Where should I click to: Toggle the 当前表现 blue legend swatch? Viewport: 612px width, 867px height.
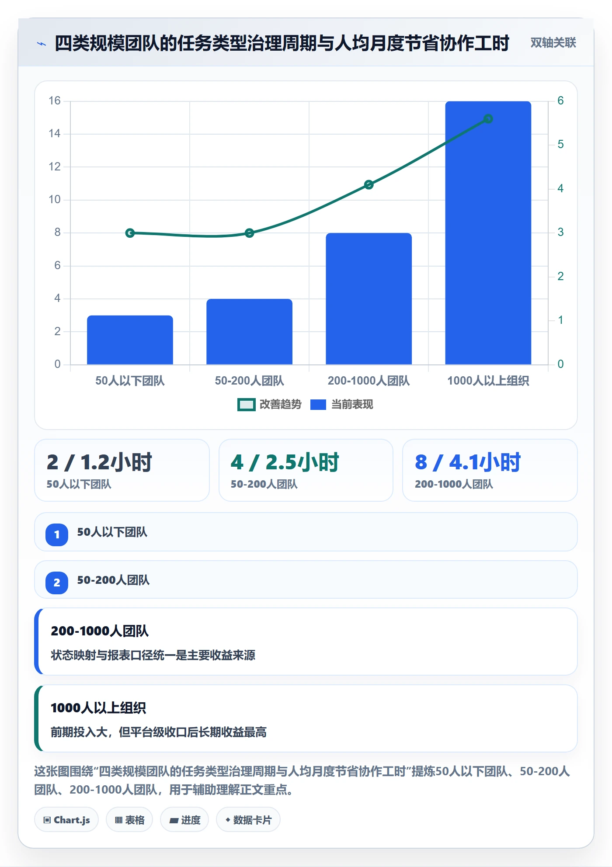point(318,405)
